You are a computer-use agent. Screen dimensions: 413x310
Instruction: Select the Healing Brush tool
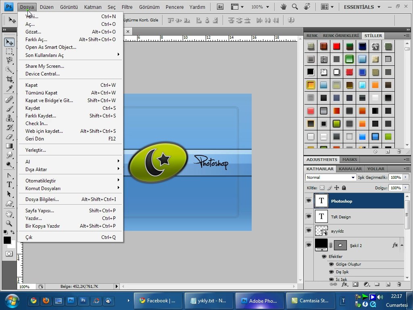coord(9,99)
